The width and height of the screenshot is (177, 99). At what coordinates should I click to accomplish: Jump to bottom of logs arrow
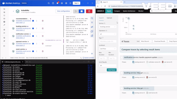coord(92,54)
